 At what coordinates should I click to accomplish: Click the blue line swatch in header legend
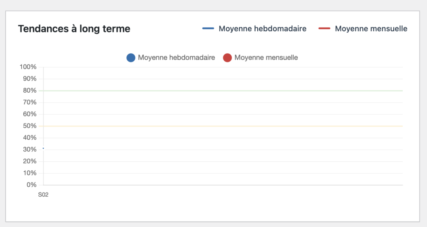208,29
